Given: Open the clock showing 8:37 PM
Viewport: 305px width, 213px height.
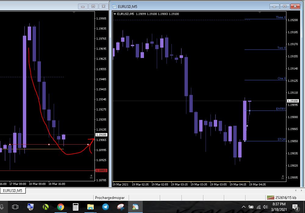Looking at the screenshot, I should tap(279, 207).
